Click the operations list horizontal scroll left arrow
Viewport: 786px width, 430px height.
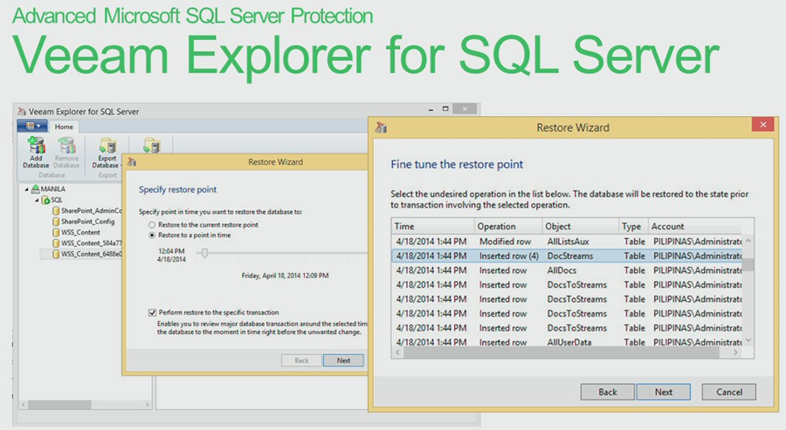[x=398, y=352]
